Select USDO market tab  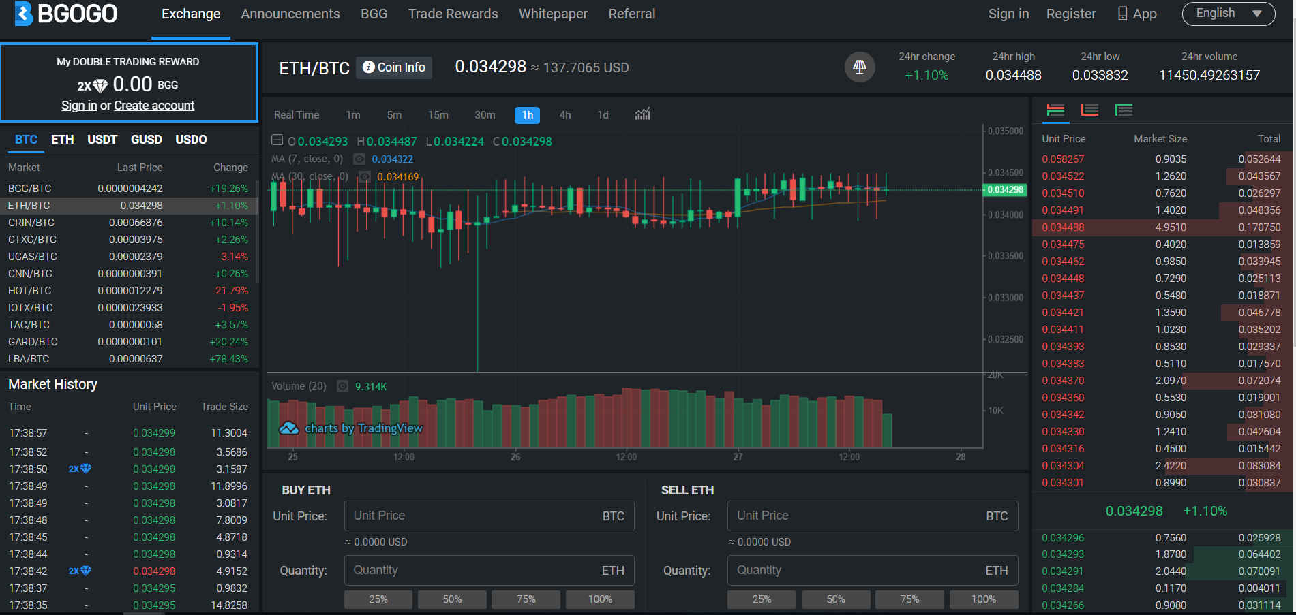pos(191,140)
